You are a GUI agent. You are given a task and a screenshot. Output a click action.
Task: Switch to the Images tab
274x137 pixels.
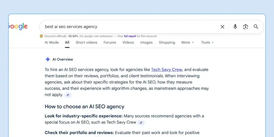(146, 42)
